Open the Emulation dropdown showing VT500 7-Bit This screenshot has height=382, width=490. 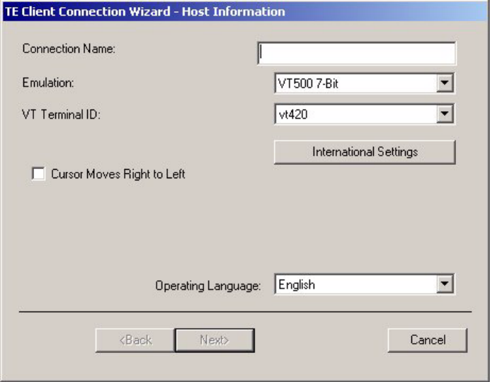[365, 83]
